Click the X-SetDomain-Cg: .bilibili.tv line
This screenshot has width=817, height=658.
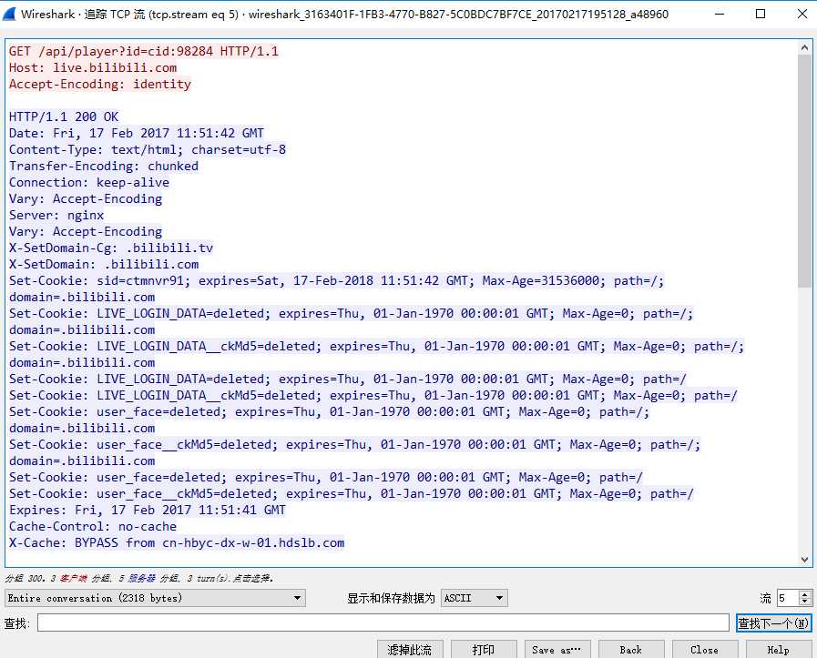[x=111, y=248]
